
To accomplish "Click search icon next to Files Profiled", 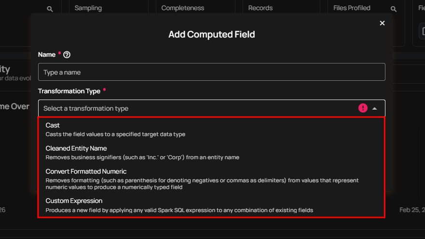I will 394,9.
